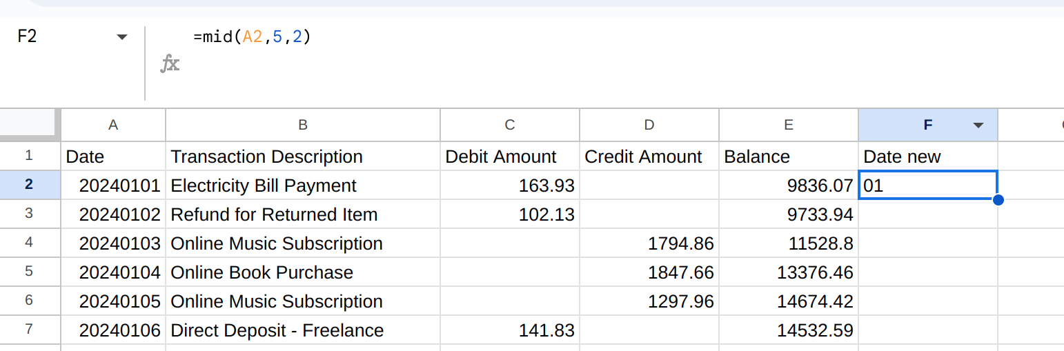Select 'Direct Deposit - Freelance' cell
Screen dimensions: 1064x351
click(303, 330)
